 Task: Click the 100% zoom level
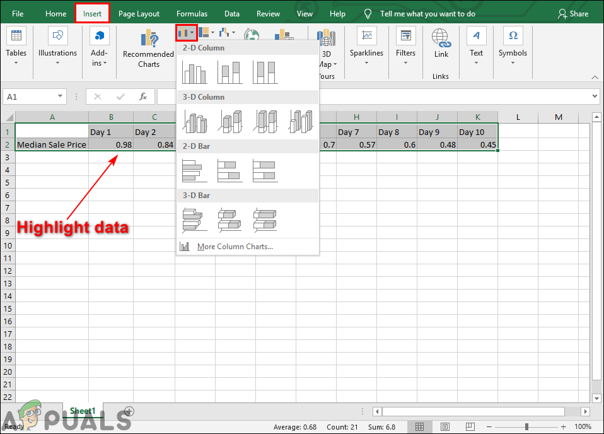pos(583,426)
